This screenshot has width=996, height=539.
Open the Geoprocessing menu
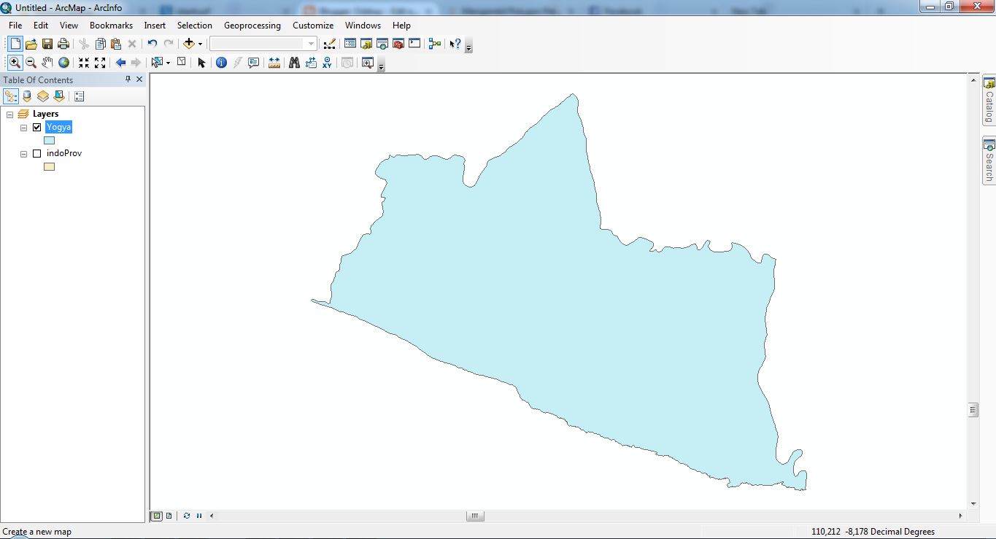252,25
